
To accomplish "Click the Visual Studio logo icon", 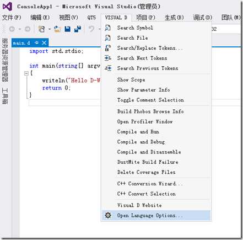I will 7,7.
